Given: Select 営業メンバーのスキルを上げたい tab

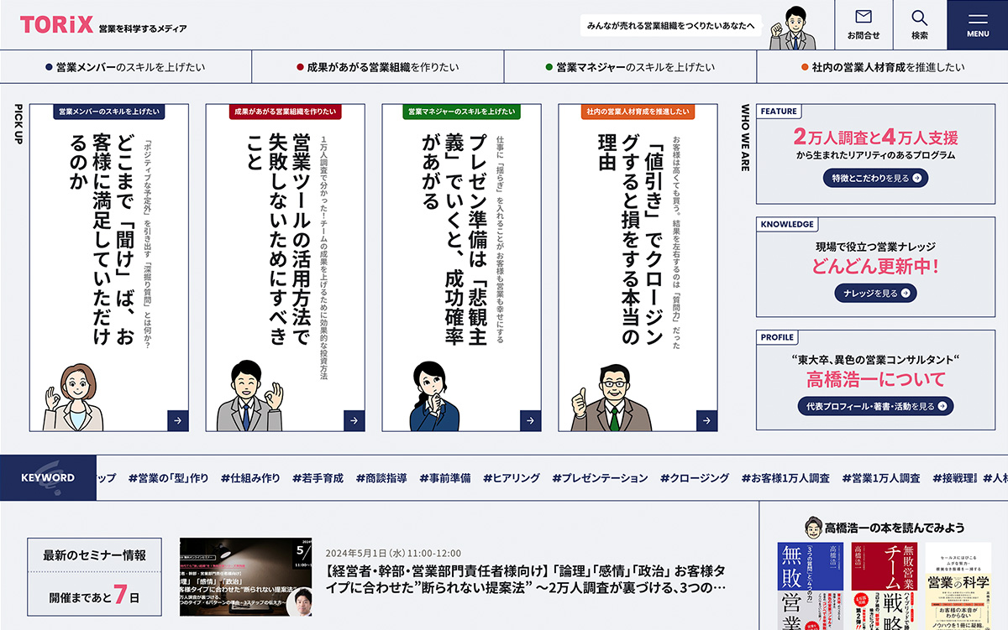Looking at the screenshot, I should tap(125, 67).
